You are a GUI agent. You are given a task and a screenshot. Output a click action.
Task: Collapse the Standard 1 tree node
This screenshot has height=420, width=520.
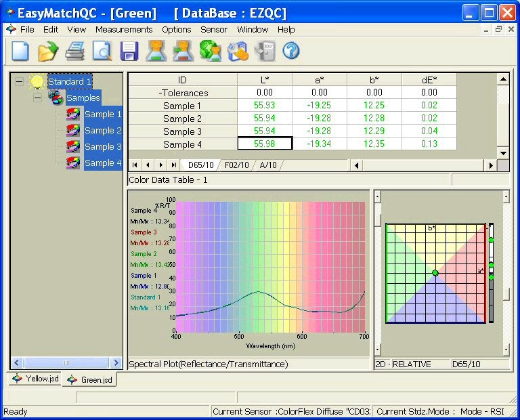click(19, 82)
